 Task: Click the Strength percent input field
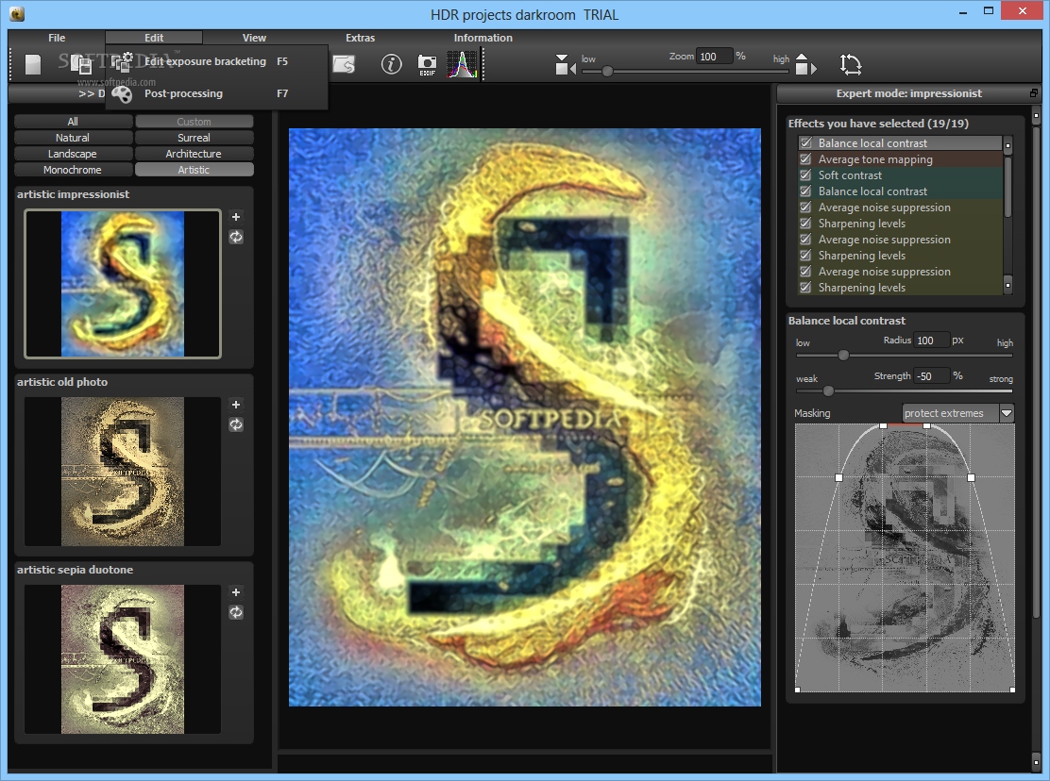tap(931, 376)
